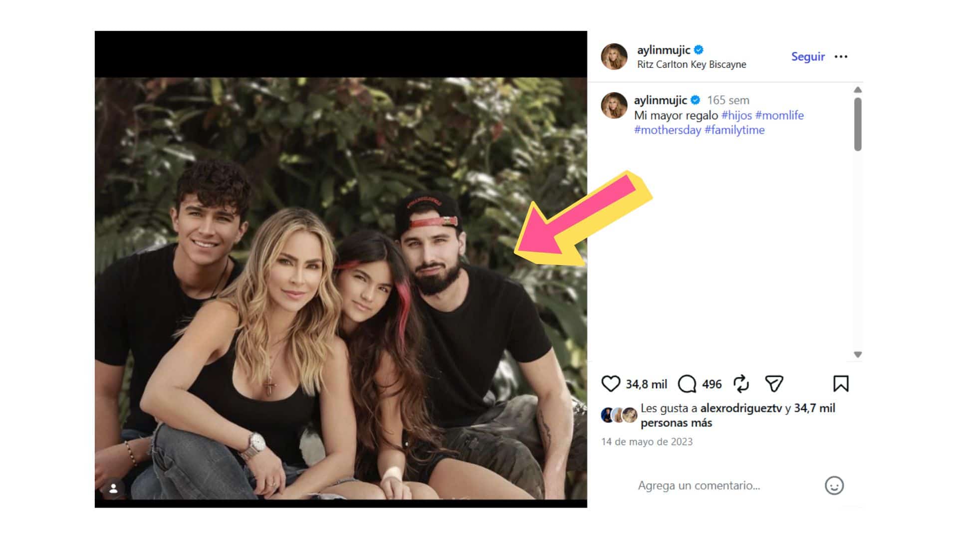The image size is (958, 539).
Task: Open the #familytime hashtag
Action: [734, 130]
